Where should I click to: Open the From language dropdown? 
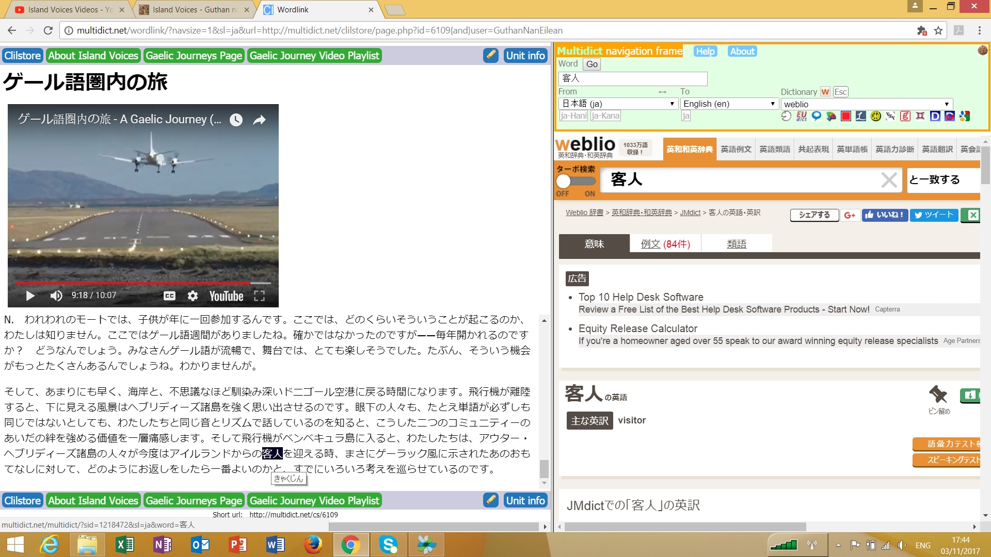(618, 104)
